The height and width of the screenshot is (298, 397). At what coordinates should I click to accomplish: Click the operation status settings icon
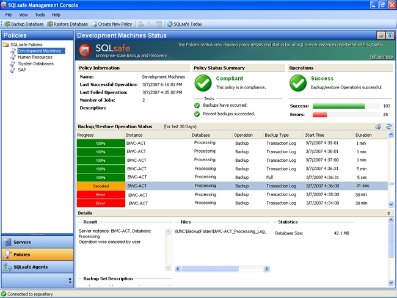click(x=378, y=126)
